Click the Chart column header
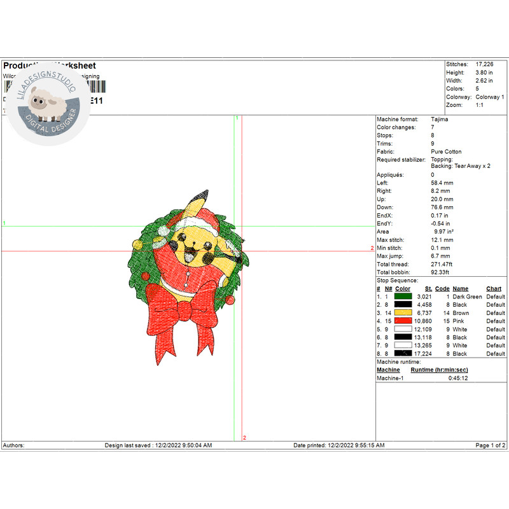This screenshot has height=509, width=509. (x=494, y=288)
